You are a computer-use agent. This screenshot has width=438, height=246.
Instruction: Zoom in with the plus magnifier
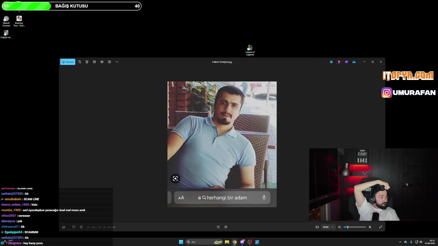[x=370, y=227]
